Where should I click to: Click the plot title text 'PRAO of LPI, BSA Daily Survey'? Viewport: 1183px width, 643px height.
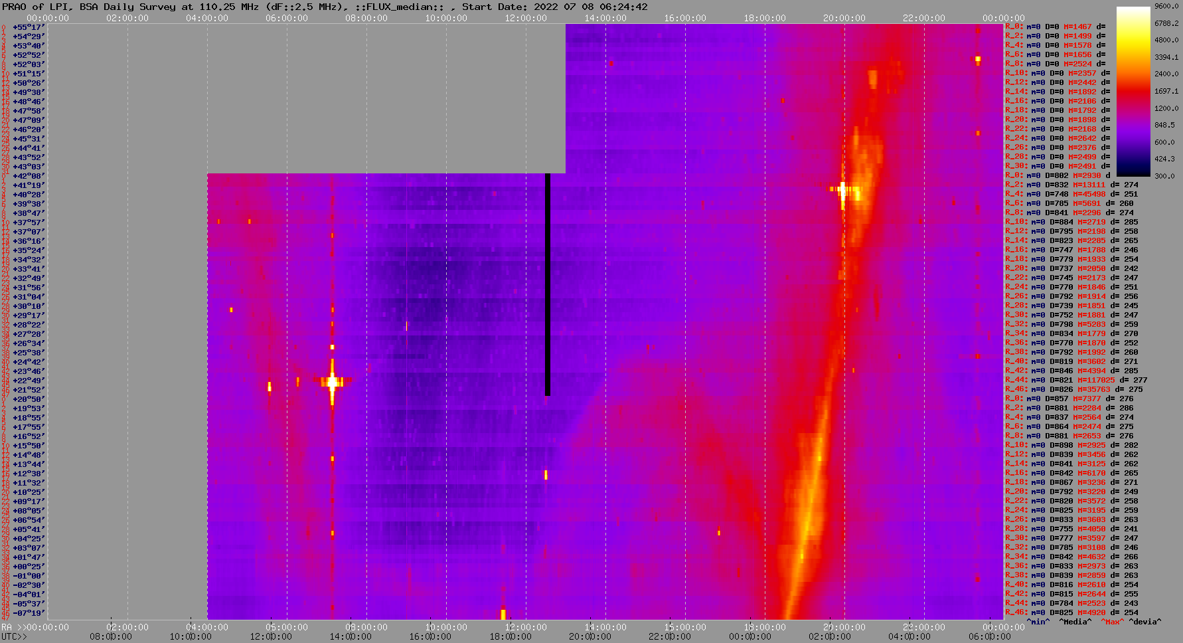89,7
